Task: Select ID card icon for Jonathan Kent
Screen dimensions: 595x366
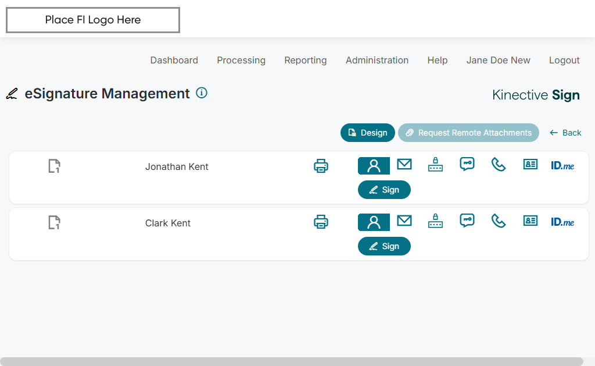Action: click(531, 165)
